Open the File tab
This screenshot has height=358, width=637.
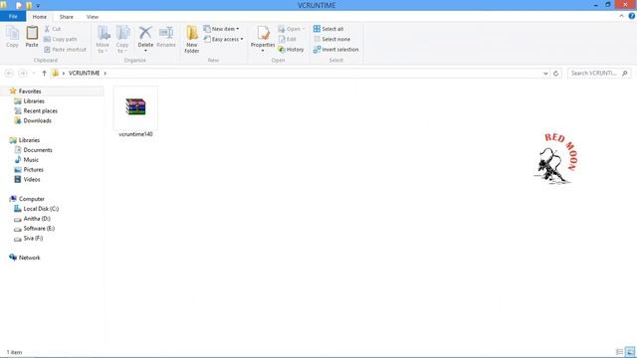pyautogui.click(x=13, y=17)
